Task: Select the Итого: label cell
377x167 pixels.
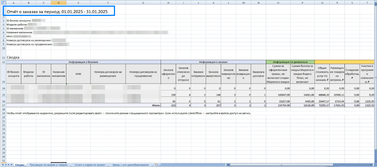Action: point(83,105)
